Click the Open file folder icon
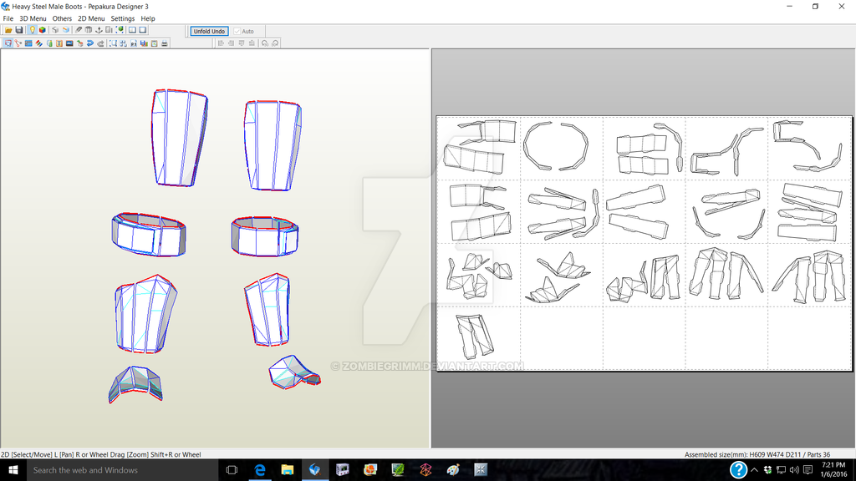856x481 pixels. (x=8, y=30)
